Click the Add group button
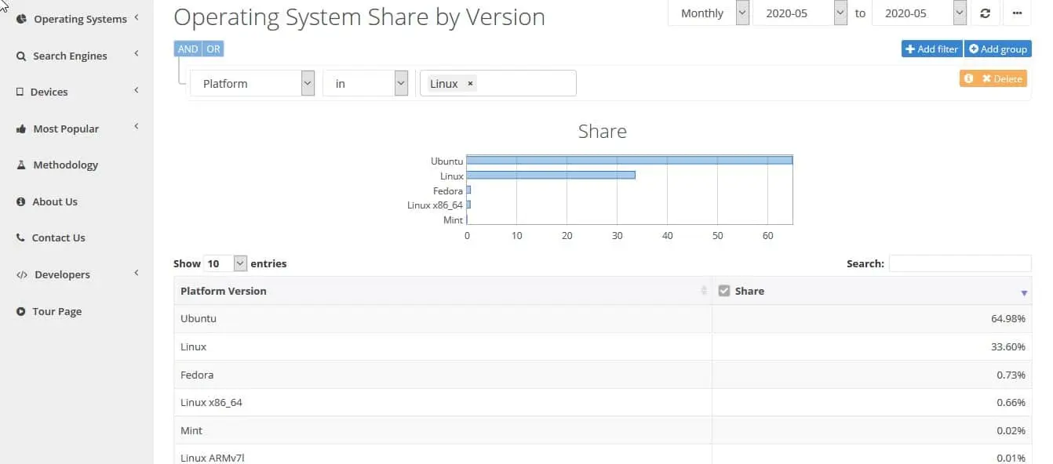 (x=998, y=49)
